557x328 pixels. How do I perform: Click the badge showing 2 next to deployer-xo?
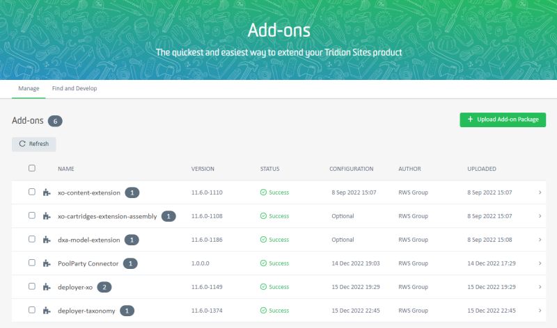[x=104, y=287]
